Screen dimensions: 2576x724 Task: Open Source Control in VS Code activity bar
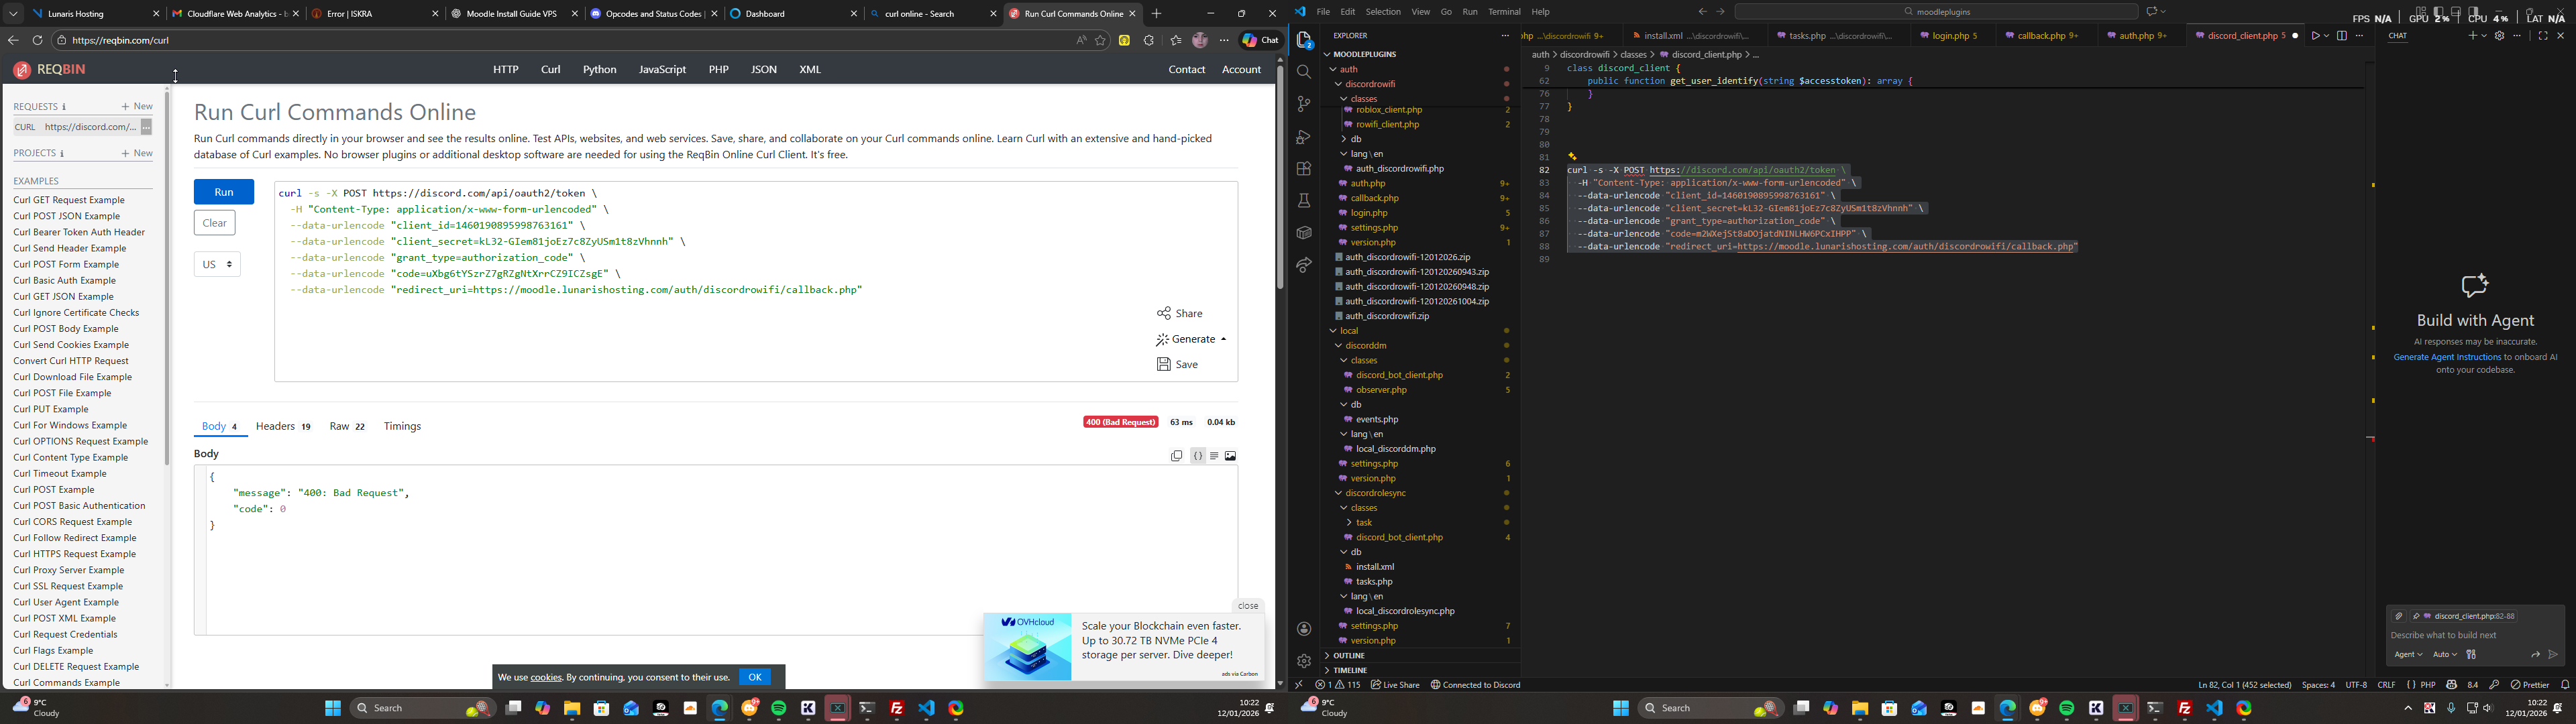pyautogui.click(x=1303, y=104)
